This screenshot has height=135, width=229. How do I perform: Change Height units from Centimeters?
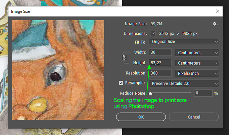(197, 63)
